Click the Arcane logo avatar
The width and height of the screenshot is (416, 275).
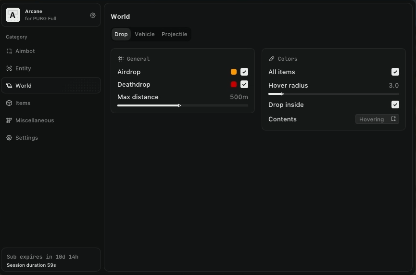point(13,15)
